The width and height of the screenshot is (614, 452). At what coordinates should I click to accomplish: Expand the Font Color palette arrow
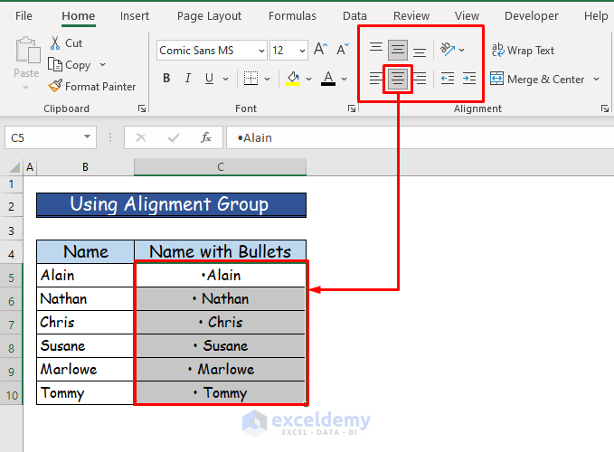(345, 79)
